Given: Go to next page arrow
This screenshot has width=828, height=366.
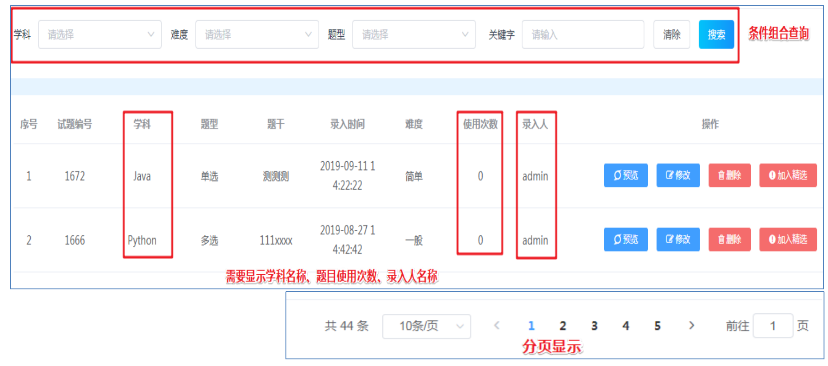Looking at the screenshot, I should (691, 326).
